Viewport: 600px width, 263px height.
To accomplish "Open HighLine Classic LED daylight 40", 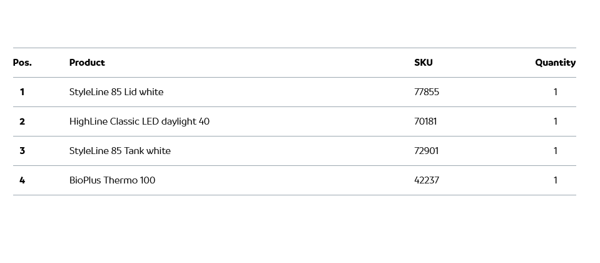I will (140, 121).
